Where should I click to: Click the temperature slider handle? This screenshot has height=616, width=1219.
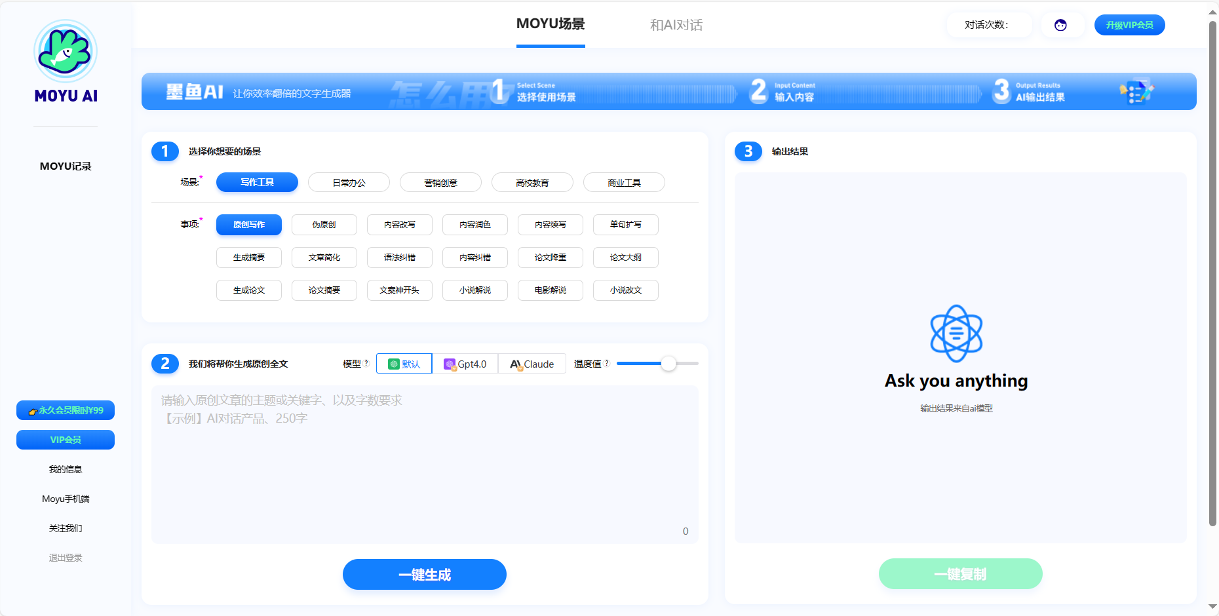coord(668,364)
